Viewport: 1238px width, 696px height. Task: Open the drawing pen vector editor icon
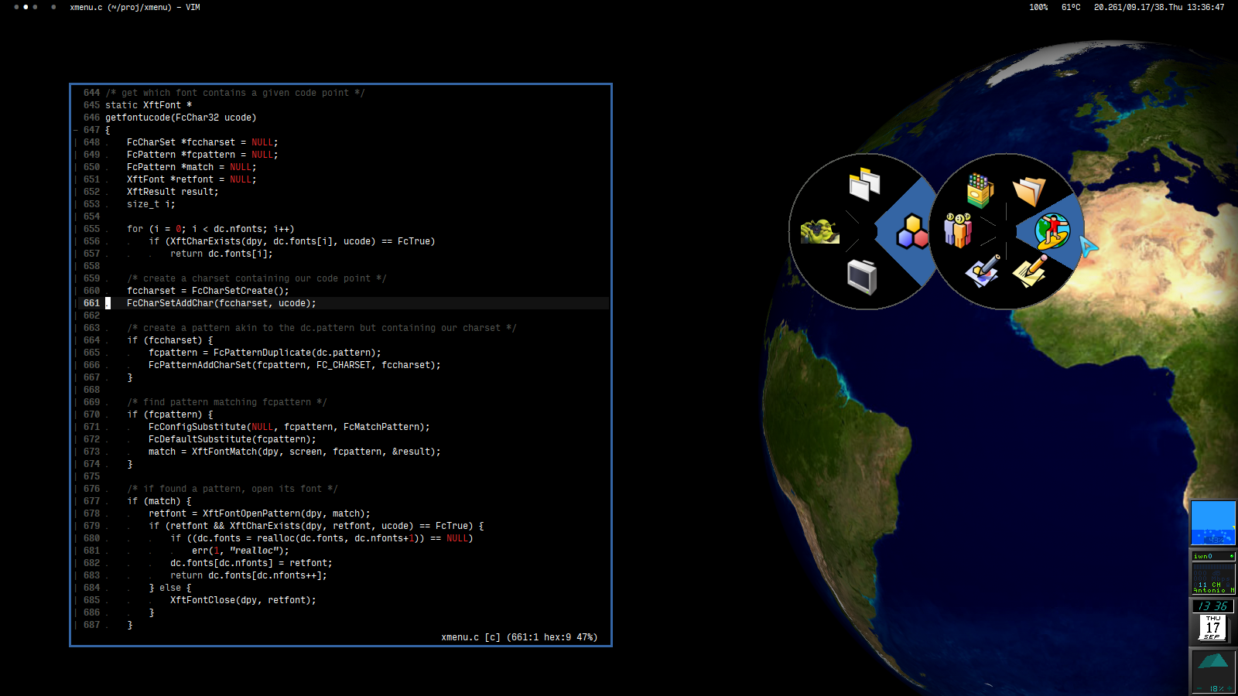pyautogui.click(x=983, y=271)
